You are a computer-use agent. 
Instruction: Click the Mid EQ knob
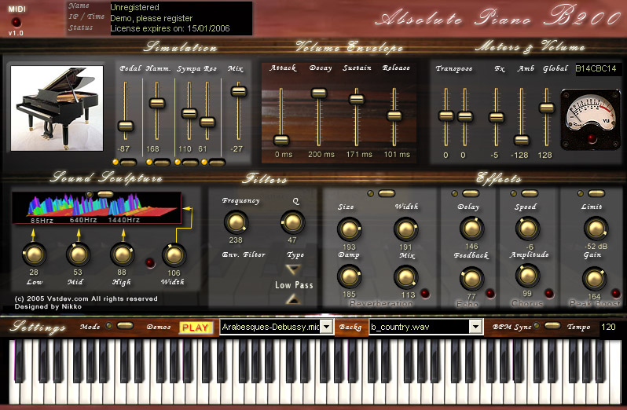tap(78, 254)
